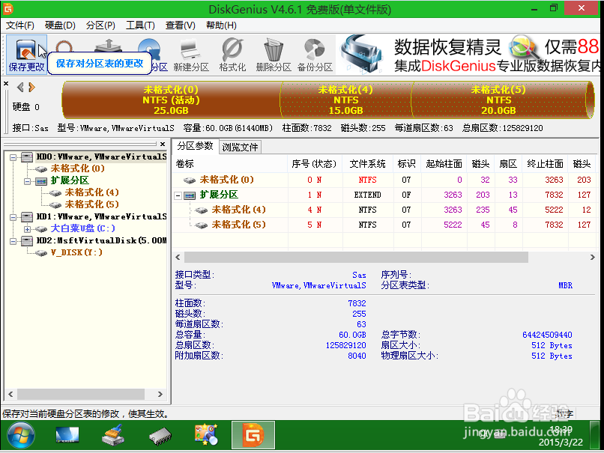Click the partition table horizontal scrollbar thumb
Viewport: 604px width, 453px height.
pos(356,257)
